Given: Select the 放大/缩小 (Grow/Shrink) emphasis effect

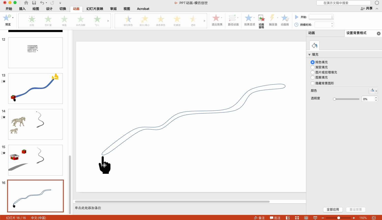Looking at the screenshot, I should point(144,21).
